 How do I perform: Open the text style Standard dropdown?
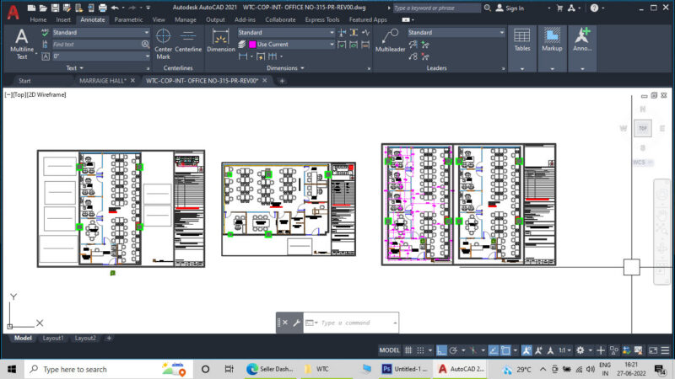(x=100, y=33)
